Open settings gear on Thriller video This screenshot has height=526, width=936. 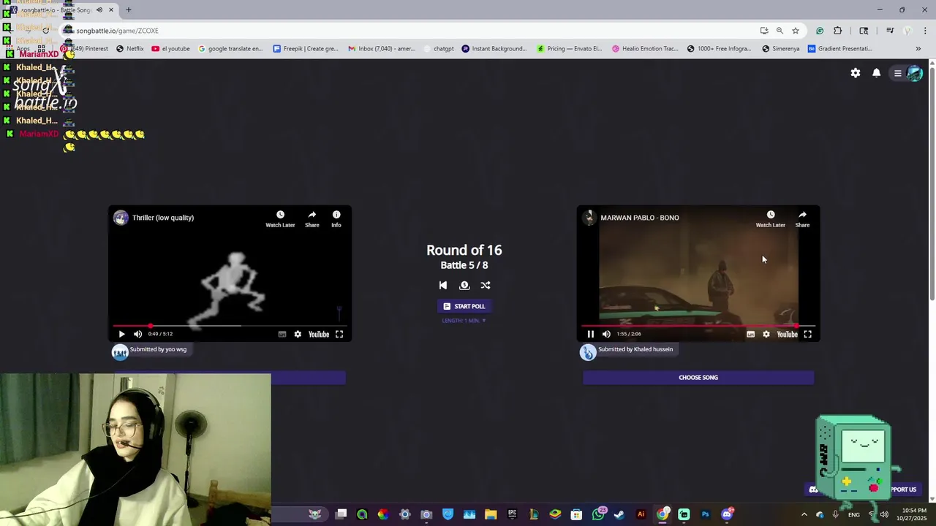298,334
